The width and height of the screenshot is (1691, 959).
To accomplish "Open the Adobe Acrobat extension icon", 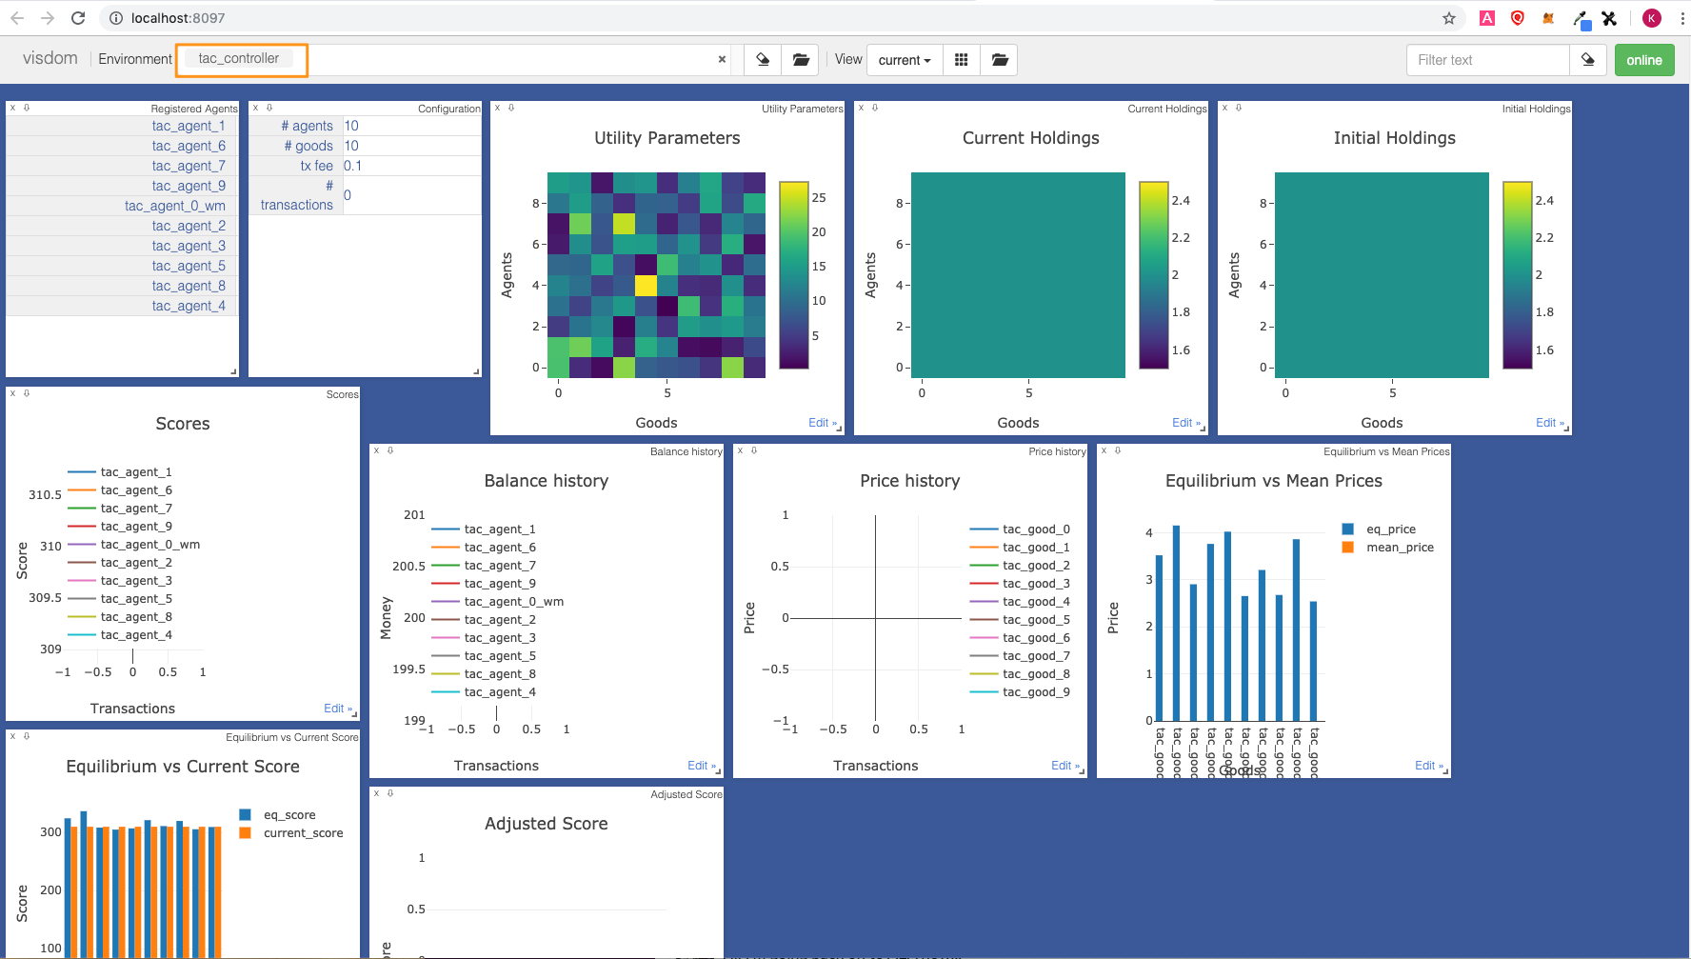I will coord(1487,18).
